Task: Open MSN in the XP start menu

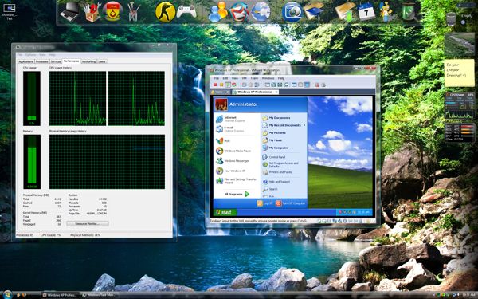Action: pos(223,141)
